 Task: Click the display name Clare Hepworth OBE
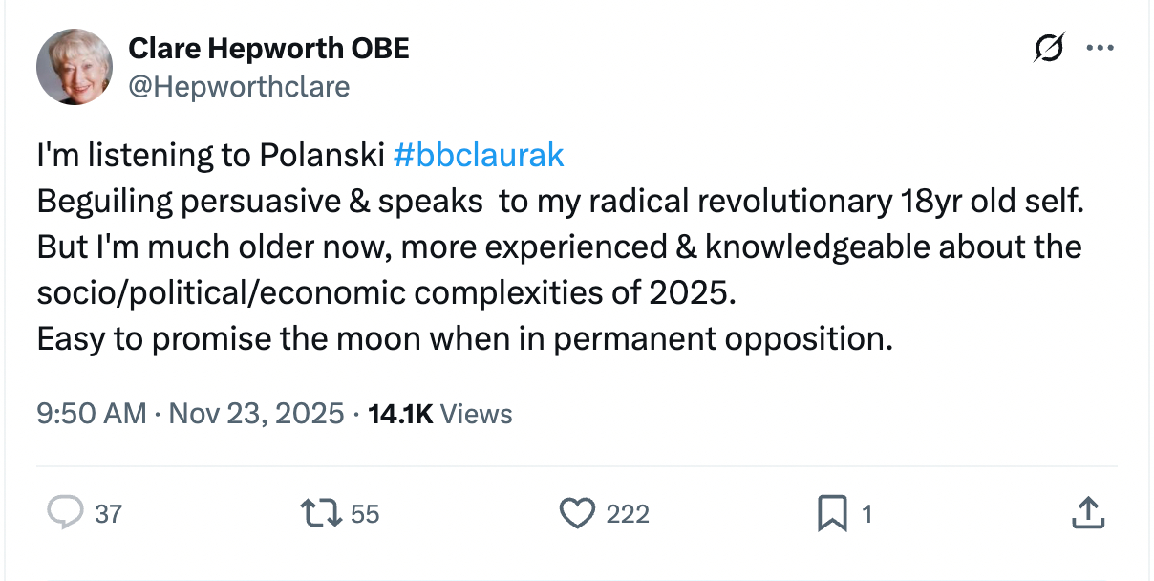[268, 48]
